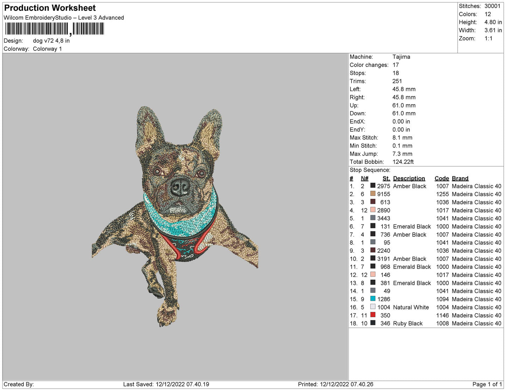
Task: Click stitch count '9155' in row 2
Action: (384, 194)
